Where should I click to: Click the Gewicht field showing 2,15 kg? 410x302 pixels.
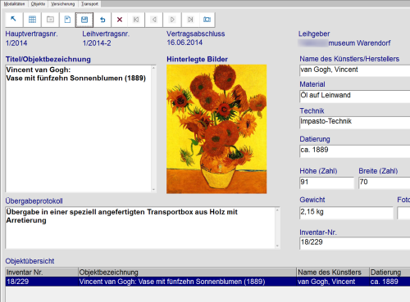pyautogui.click(x=346, y=213)
